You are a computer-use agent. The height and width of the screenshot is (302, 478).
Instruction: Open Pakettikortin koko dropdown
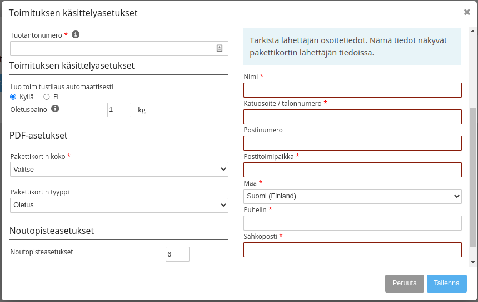119,169
